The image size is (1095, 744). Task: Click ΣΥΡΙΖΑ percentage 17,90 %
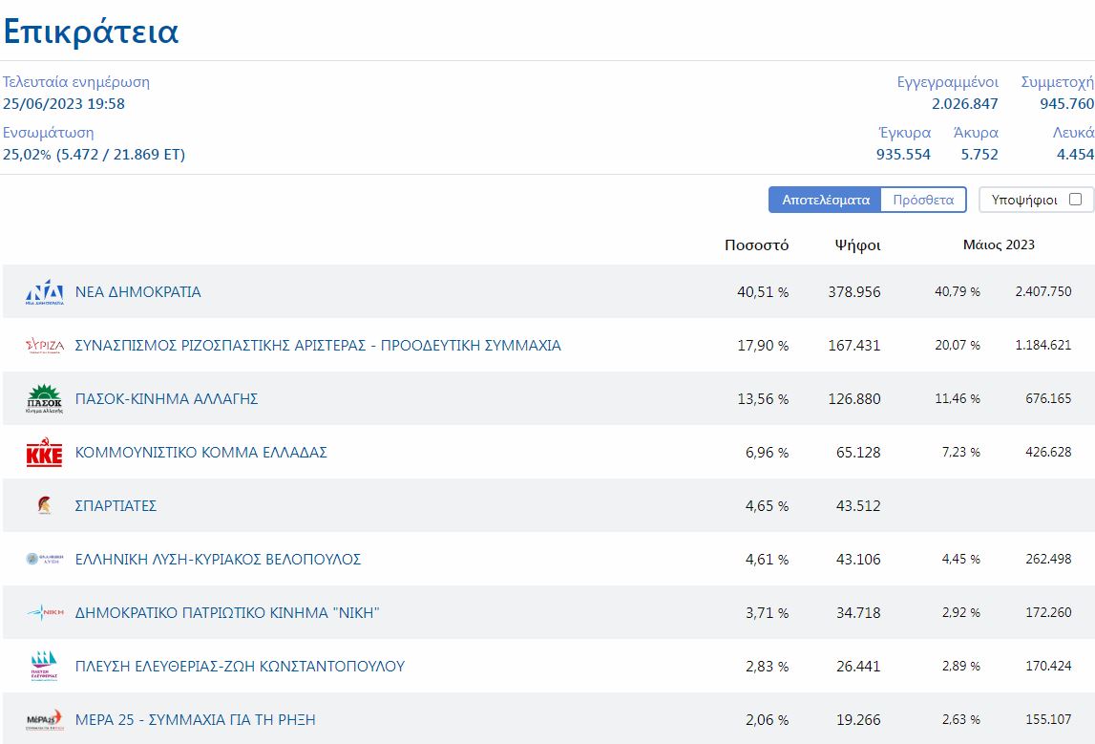763,345
